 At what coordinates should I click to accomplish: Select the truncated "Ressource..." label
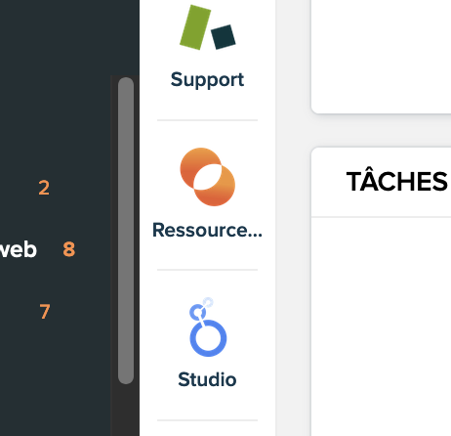207,230
